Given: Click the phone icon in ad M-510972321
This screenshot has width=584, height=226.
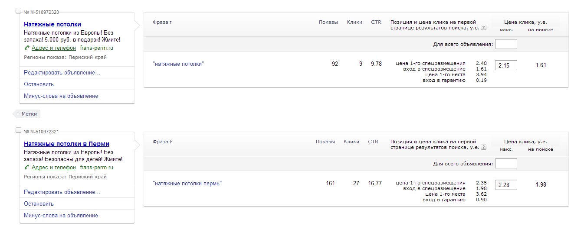Looking at the screenshot, I should (27, 168).
